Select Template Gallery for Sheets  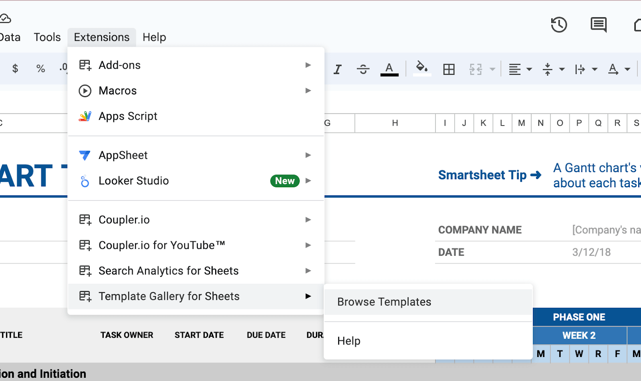tap(196, 296)
